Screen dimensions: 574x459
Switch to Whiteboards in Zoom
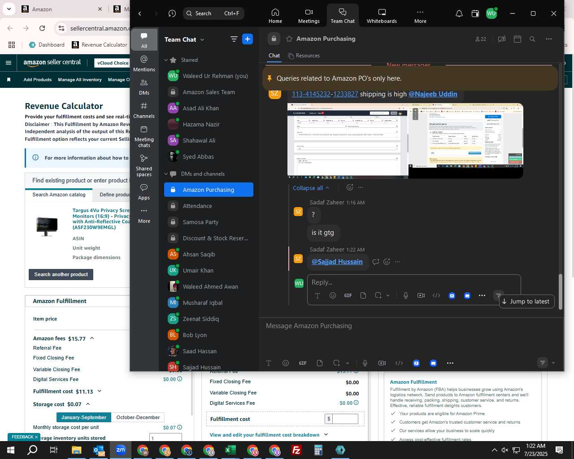pos(382,15)
